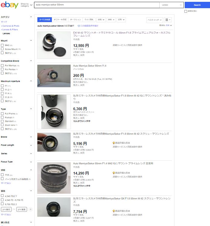The width and height of the screenshot is (210, 226).
Task: Click top rated seller badge on 5,196 yen listing
Action: (x=114, y=142)
